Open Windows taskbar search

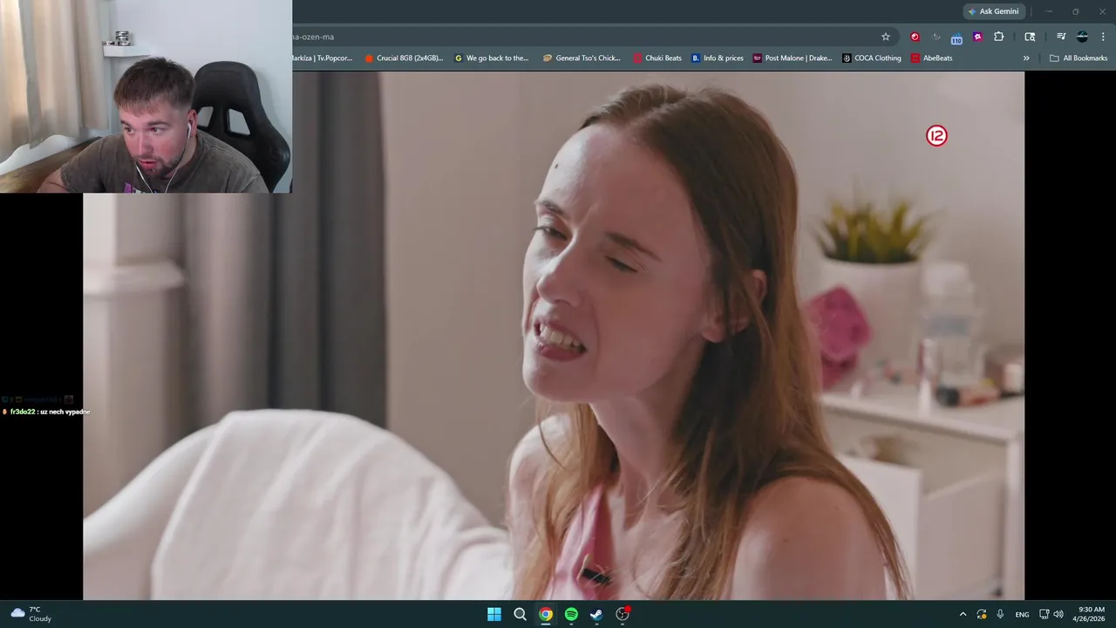coord(520,614)
